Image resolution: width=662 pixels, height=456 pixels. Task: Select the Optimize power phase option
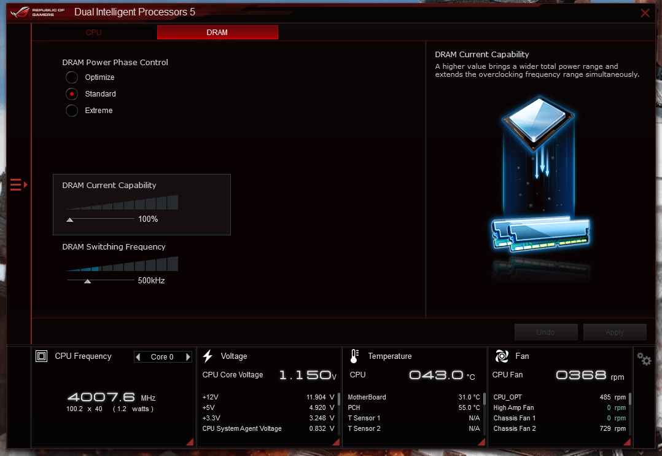pyautogui.click(x=72, y=77)
